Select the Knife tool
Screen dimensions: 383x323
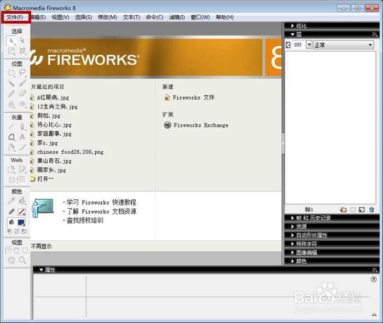point(22,147)
